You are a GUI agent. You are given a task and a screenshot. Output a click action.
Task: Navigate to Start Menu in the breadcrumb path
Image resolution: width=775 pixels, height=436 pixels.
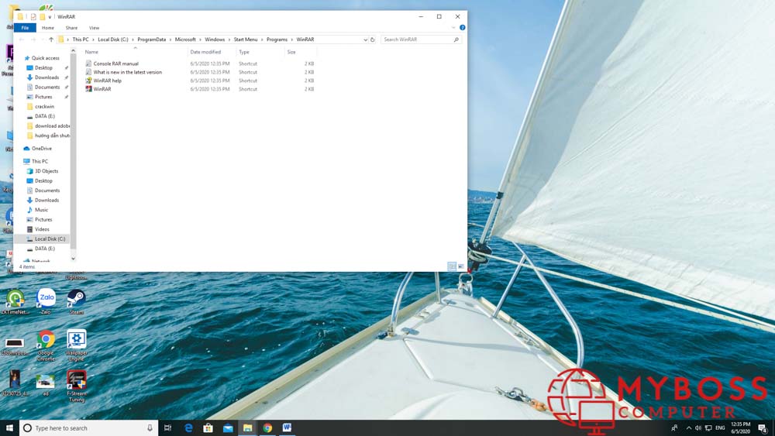coord(245,39)
